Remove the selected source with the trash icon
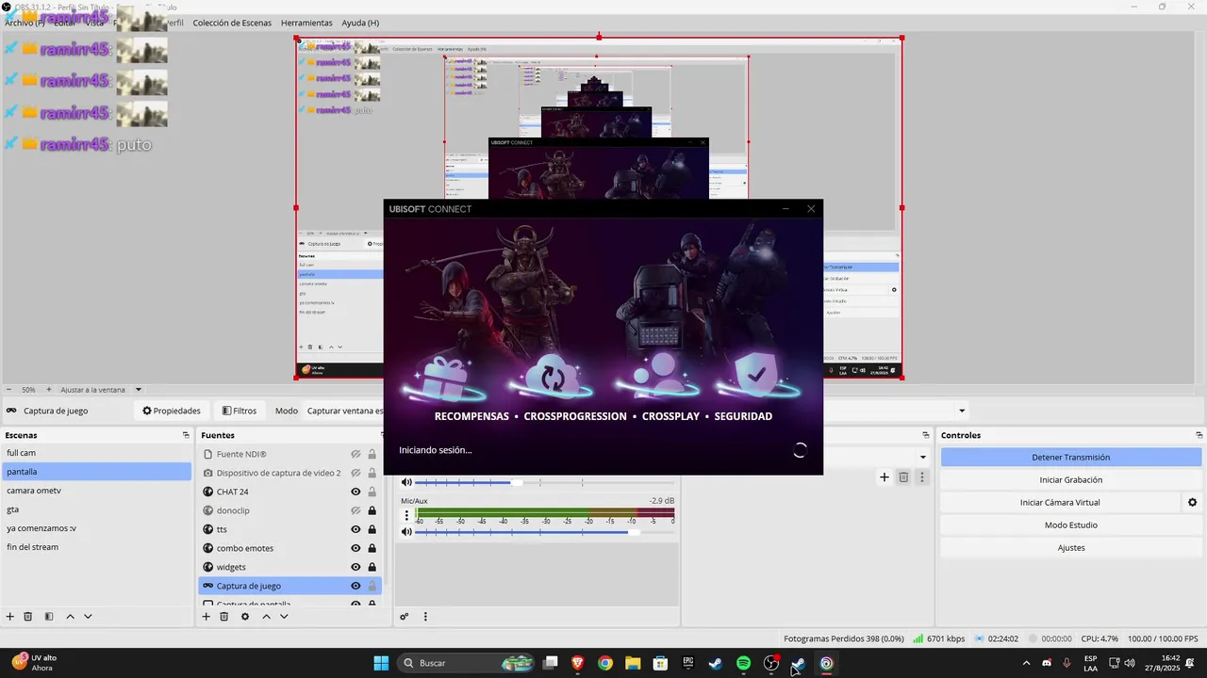 click(x=224, y=617)
